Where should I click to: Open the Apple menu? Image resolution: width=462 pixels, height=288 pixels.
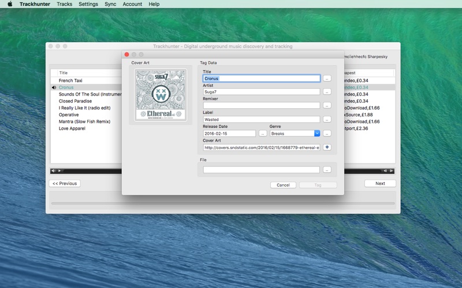click(10, 4)
